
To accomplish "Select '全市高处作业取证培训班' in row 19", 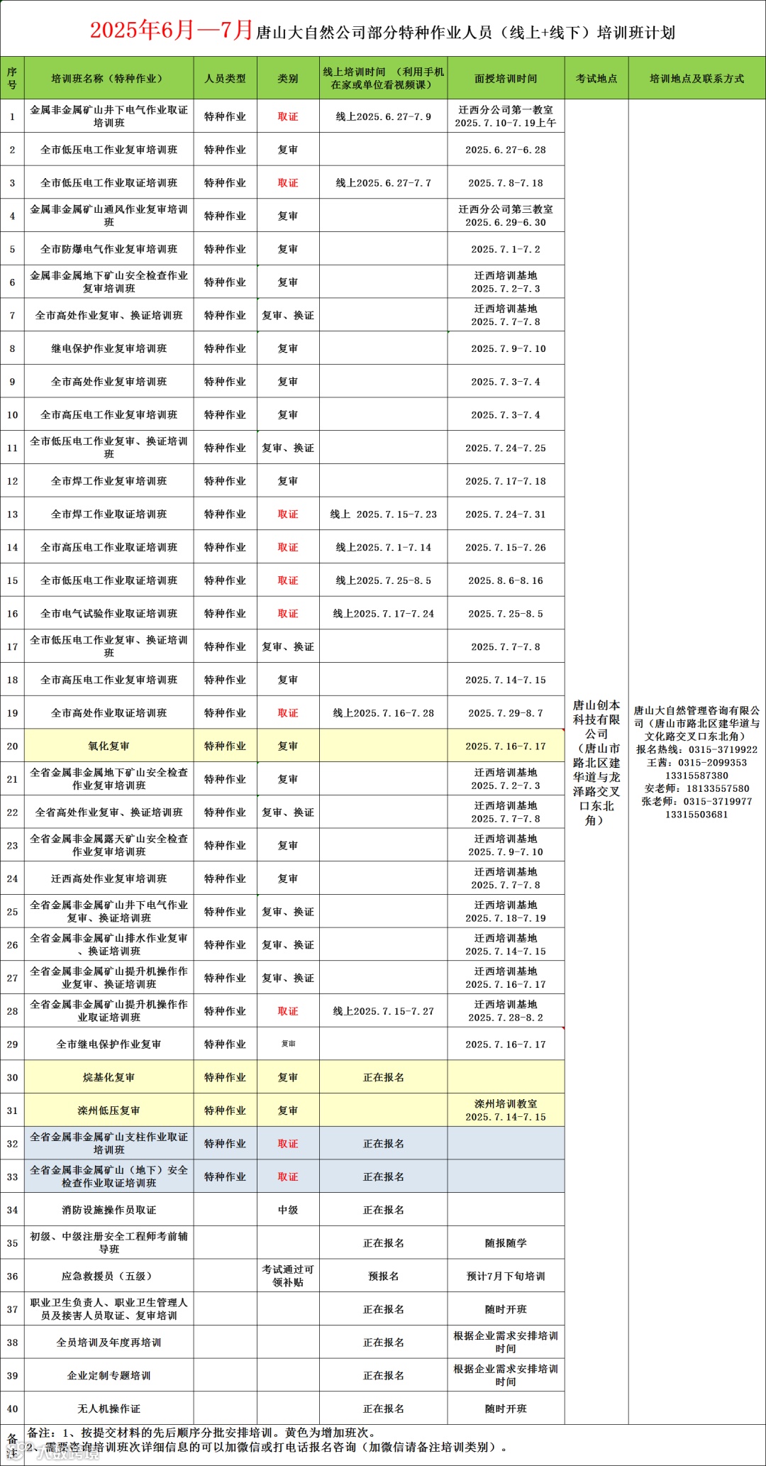I will tap(109, 713).
